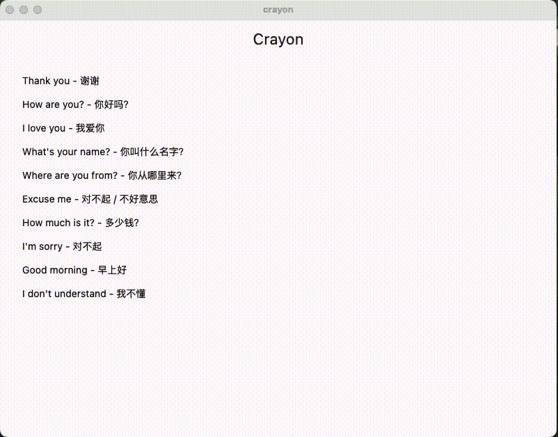Select Where are you from? line
Image resolution: width=558 pixels, height=437 pixels.
click(x=102, y=175)
